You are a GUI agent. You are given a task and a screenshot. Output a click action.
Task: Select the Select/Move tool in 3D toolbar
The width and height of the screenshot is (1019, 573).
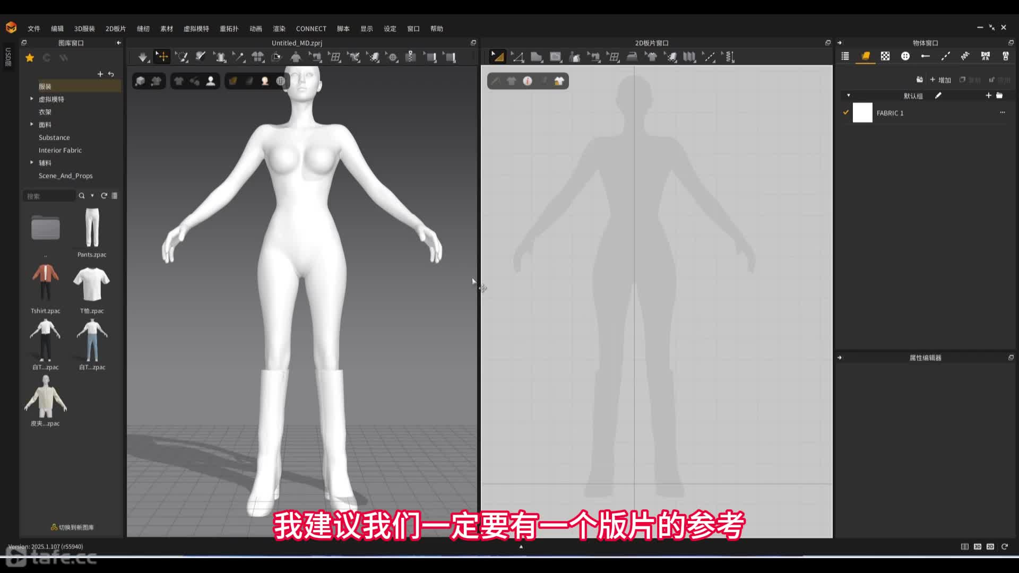(x=162, y=57)
